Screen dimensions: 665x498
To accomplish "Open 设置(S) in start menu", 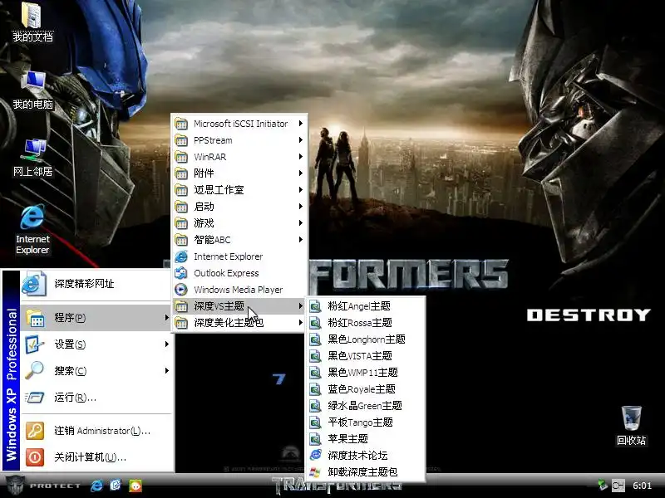I will pos(96,344).
